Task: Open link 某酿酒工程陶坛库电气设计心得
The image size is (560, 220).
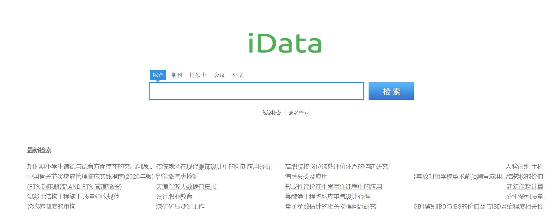Action: tap(327, 197)
